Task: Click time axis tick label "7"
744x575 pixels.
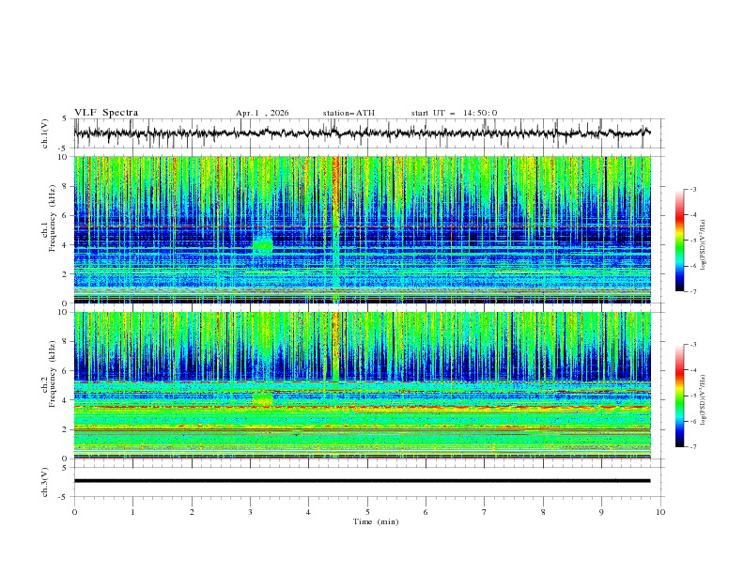Action: (x=485, y=512)
